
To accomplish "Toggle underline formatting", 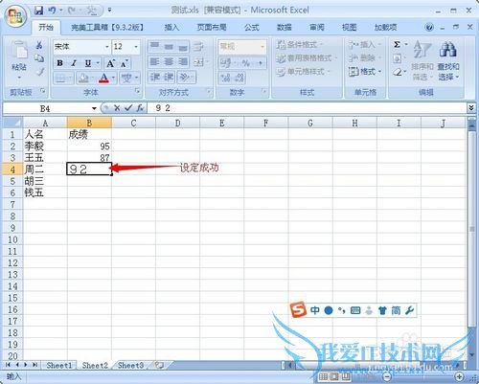I will click(88, 63).
